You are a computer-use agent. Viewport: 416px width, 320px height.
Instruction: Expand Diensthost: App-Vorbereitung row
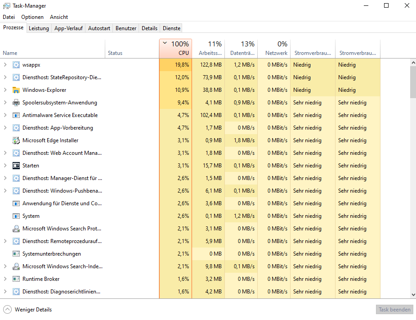(5, 128)
